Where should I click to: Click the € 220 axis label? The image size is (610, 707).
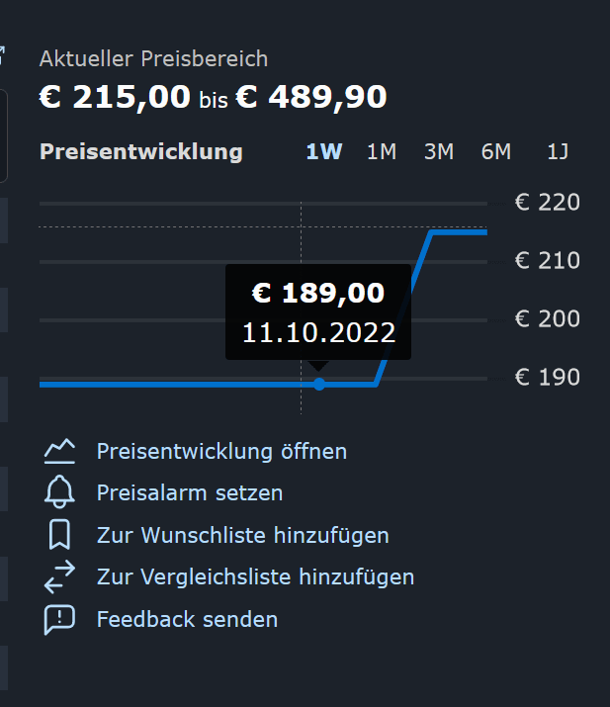[x=547, y=203]
